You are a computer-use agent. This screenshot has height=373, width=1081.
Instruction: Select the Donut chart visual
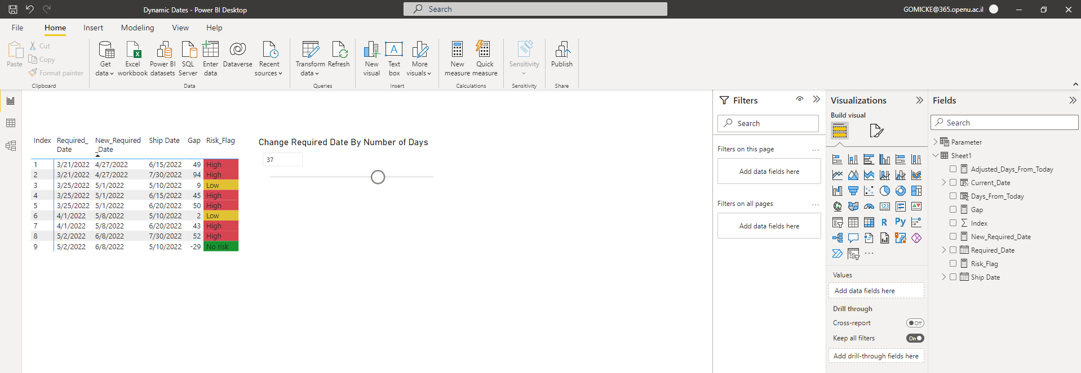click(901, 191)
